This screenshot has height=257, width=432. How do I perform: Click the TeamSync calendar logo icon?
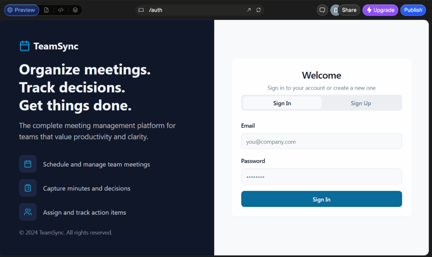tap(24, 46)
